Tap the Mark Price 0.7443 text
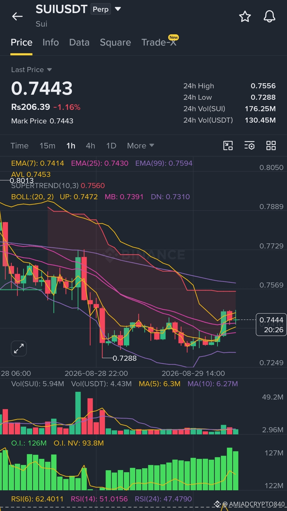Image resolution: width=287 pixels, height=511 pixels. [42, 121]
